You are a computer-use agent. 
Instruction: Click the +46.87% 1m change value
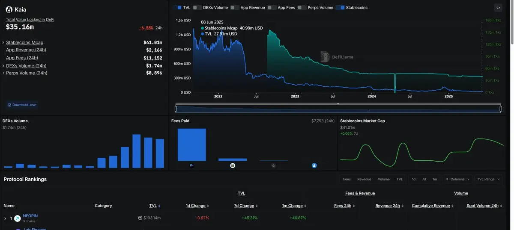(x=298, y=218)
